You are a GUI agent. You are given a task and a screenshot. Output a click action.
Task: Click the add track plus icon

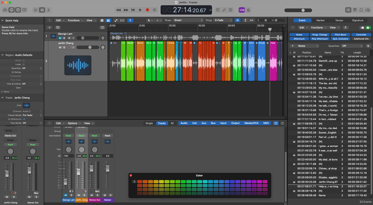pyautogui.click(x=49, y=27)
